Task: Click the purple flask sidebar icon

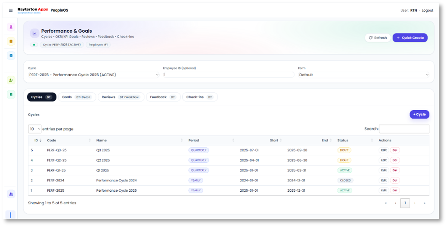Action: 11,27
